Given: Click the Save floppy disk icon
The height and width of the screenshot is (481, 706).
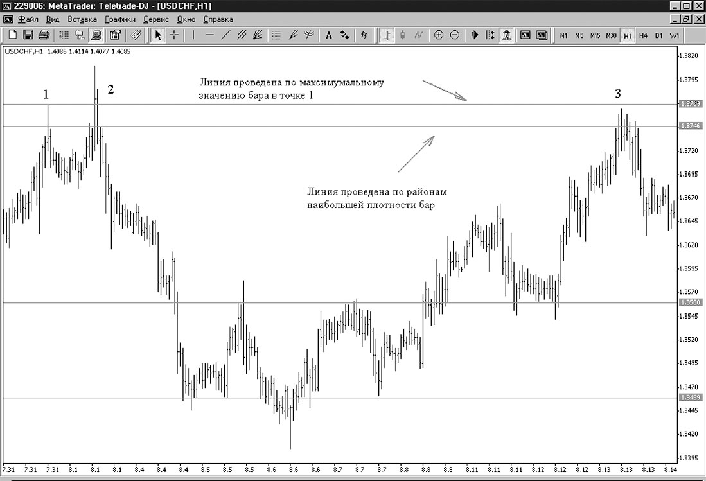Looking at the screenshot, I should [28, 35].
